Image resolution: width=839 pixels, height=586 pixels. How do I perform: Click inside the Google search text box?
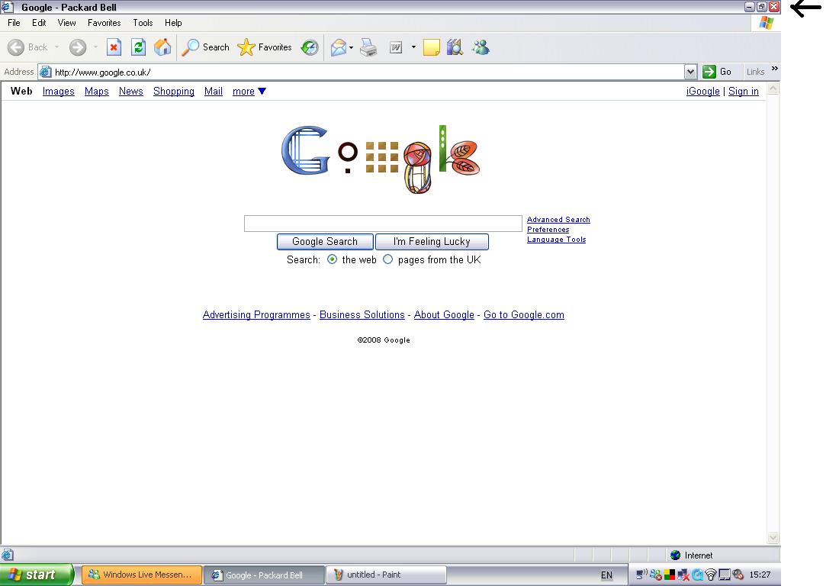coord(383,224)
